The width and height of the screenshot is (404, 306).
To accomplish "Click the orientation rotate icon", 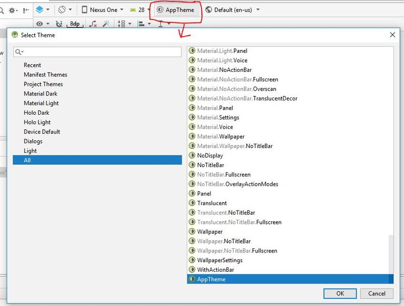I will (62, 10).
